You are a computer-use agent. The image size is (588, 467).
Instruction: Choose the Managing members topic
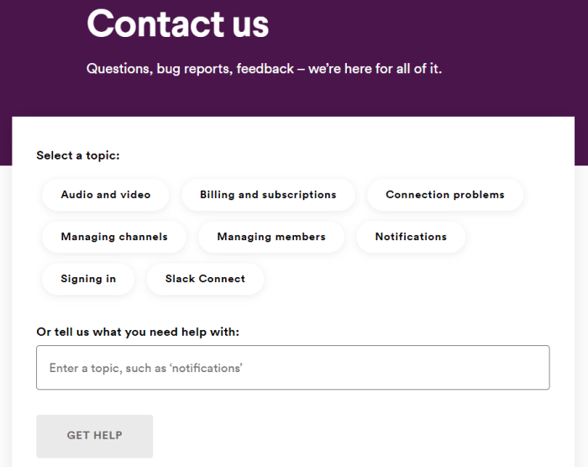click(x=271, y=237)
